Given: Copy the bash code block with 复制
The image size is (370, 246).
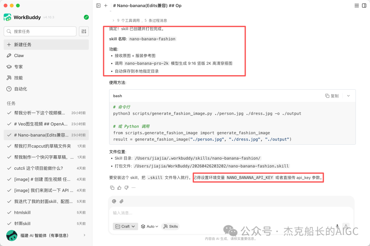Looking at the screenshot, I should tap(332, 96).
